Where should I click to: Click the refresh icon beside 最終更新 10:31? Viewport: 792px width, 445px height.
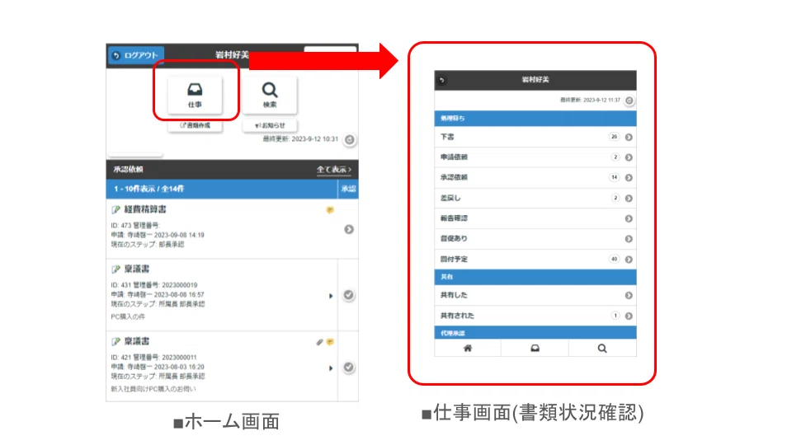pyautogui.click(x=350, y=140)
